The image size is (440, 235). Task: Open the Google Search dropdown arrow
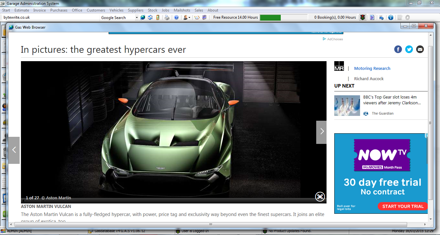(137, 17)
